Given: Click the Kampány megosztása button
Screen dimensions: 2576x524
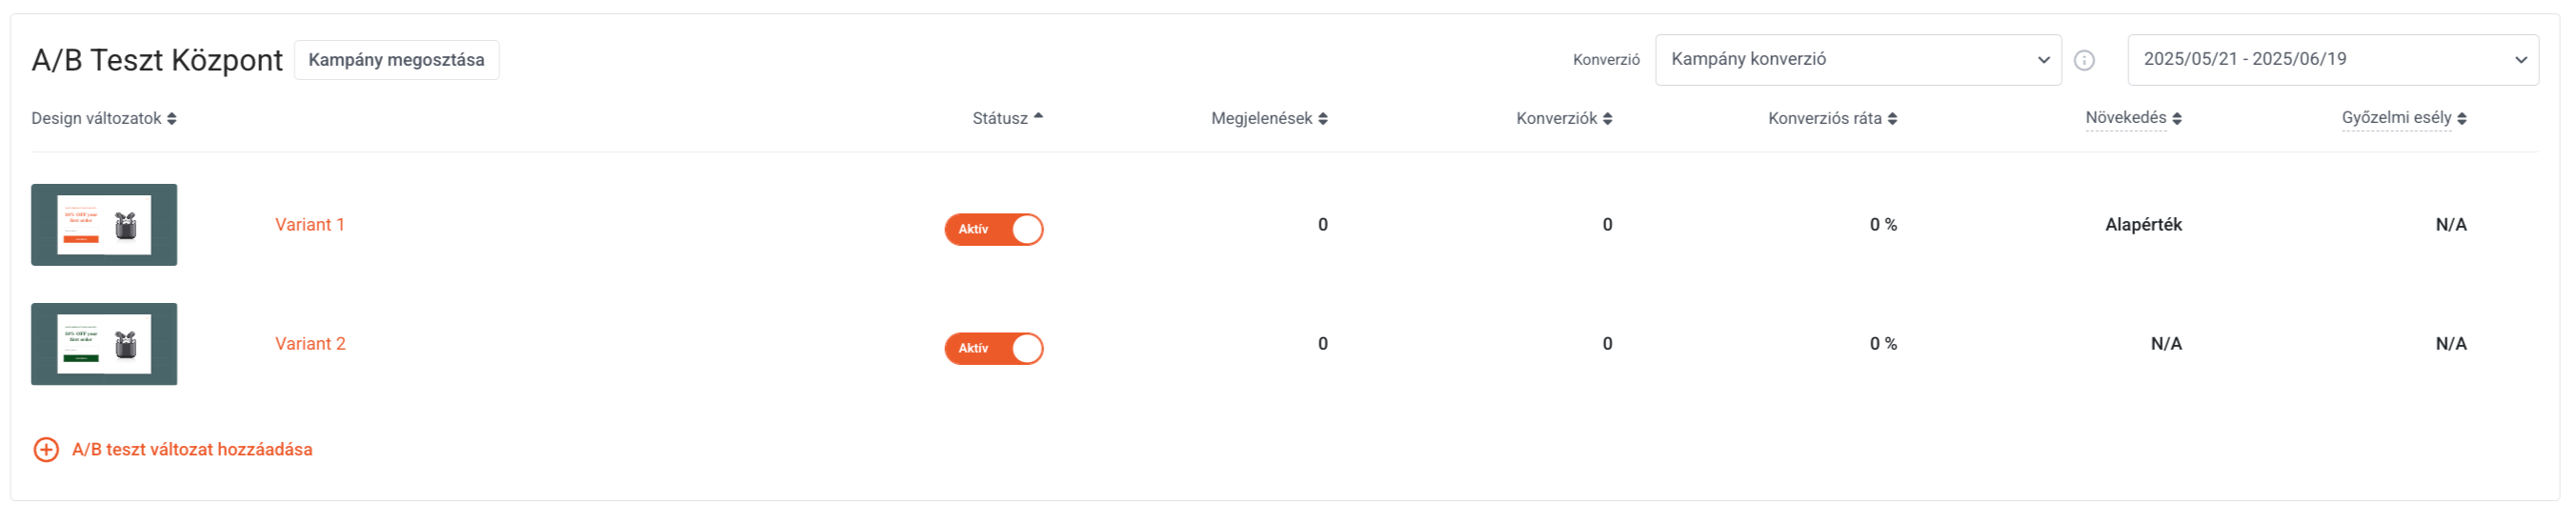Looking at the screenshot, I should click(397, 60).
